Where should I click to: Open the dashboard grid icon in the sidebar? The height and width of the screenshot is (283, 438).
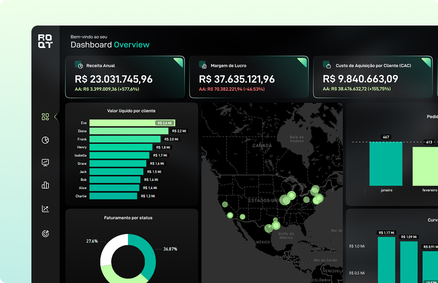coord(45,116)
